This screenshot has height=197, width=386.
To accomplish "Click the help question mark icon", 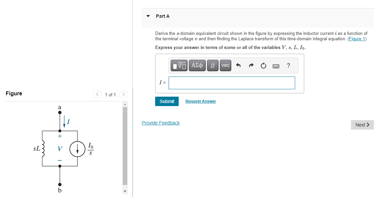I will (x=288, y=66).
